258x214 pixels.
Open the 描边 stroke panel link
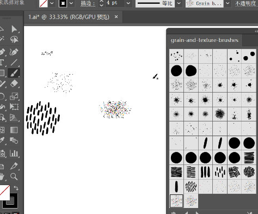tap(88, 3)
